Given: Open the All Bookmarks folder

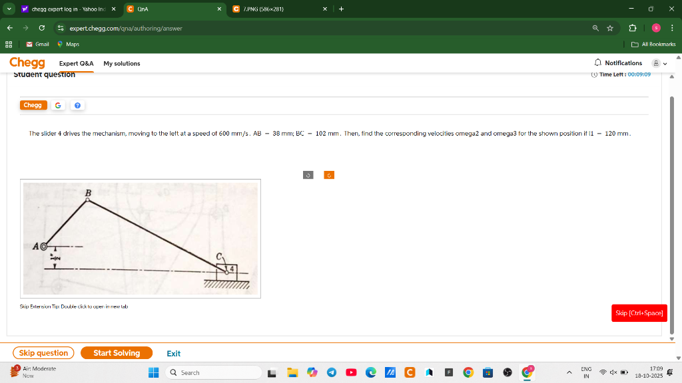Looking at the screenshot, I should tap(653, 45).
